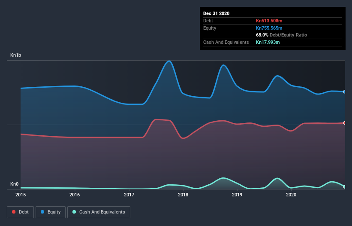Click the Cash line peak in late 2019
Screen dimensions: 352x226
tap(277, 179)
